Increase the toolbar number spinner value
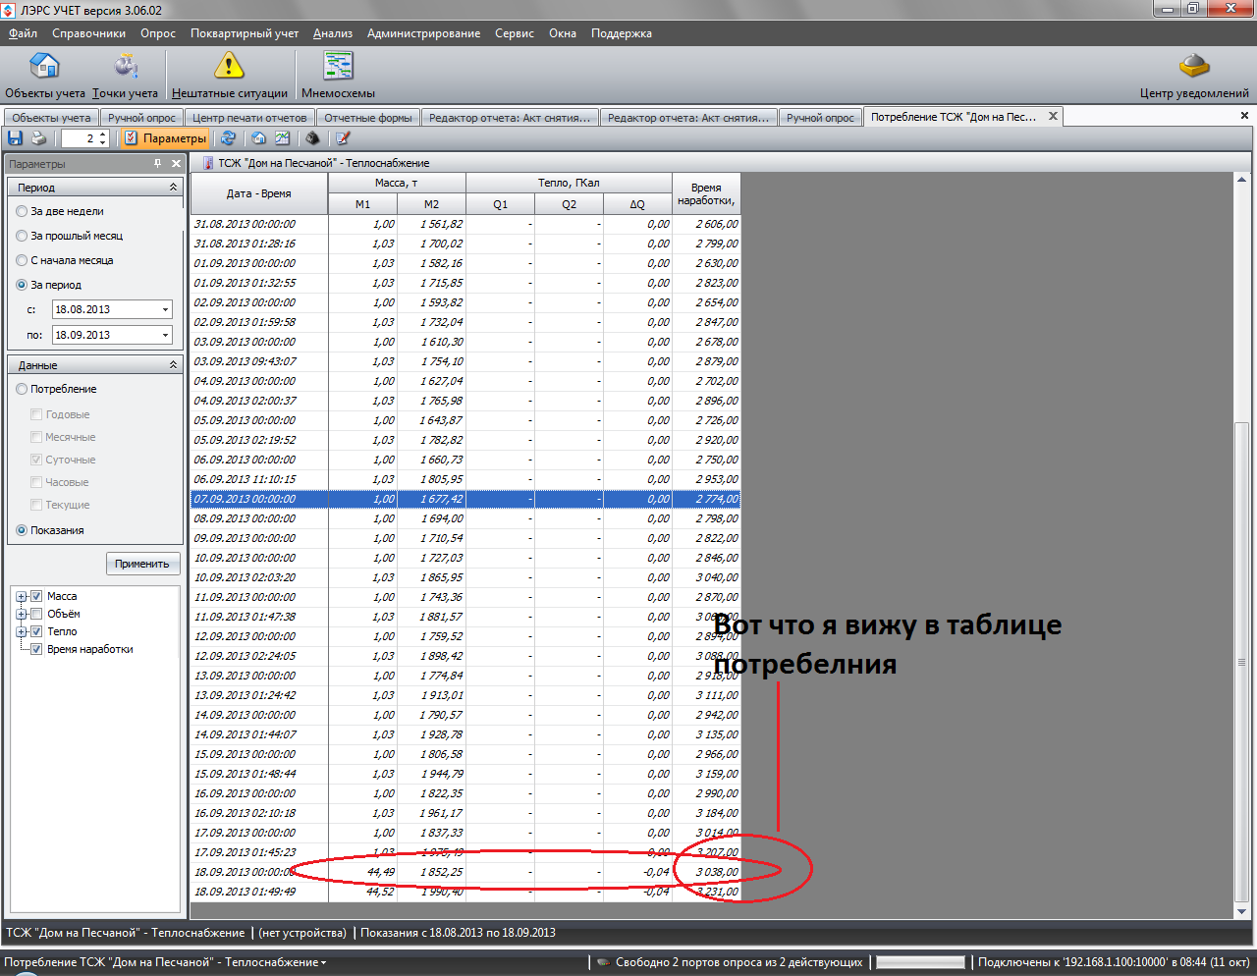 pyautogui.click(x=103, y=135)
